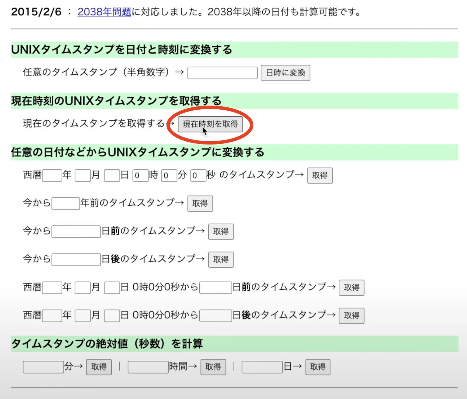The image size is (467, 399).
Task: Click heading UNIXタイムスタンプを日付と時刻に変換する
Action: [122, 50]
